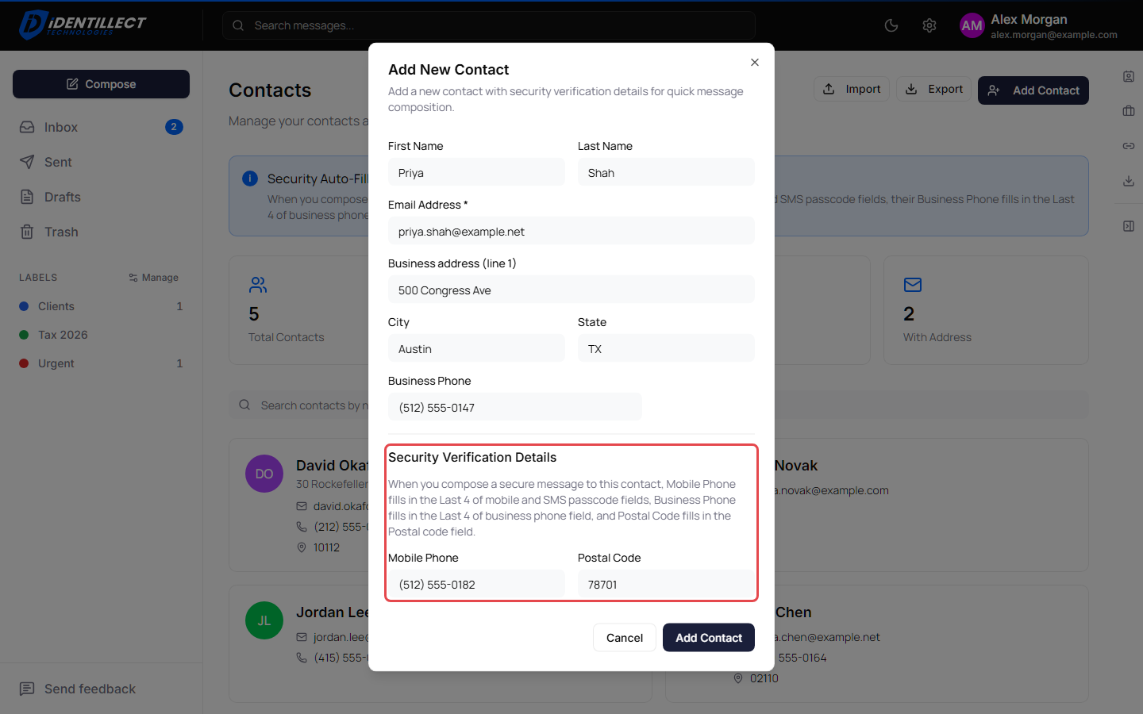
Task: Click the envelope icon beside Jordan's email
Action: (302, 637)
